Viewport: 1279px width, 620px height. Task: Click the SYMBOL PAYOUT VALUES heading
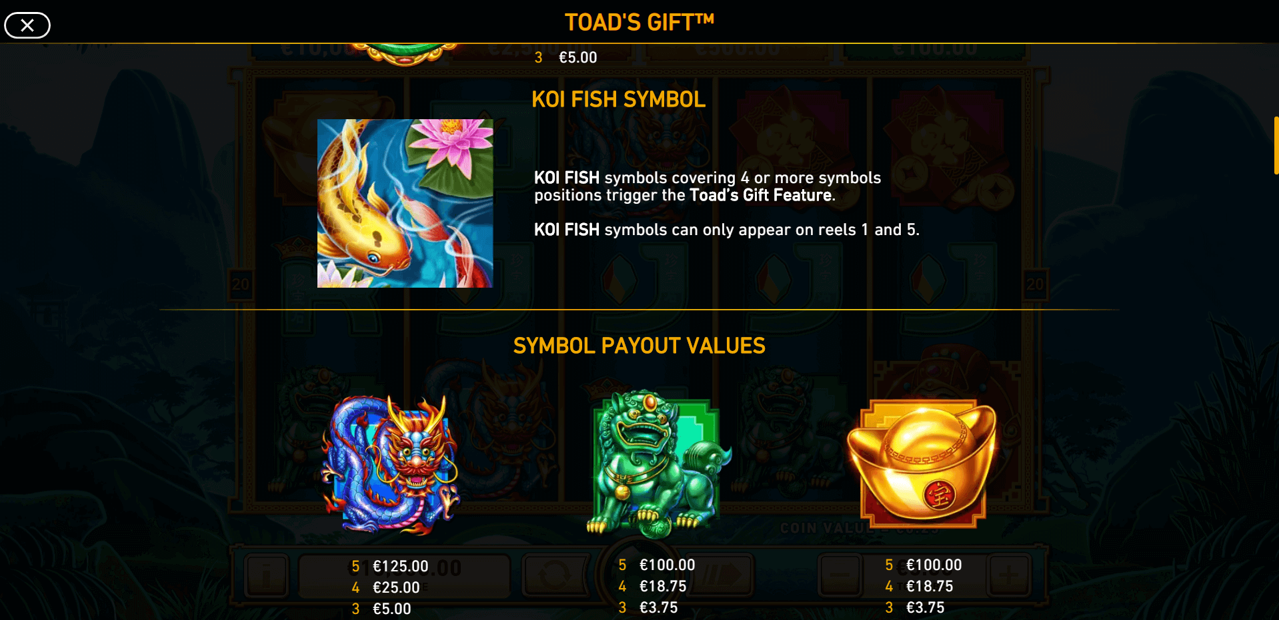639,346
